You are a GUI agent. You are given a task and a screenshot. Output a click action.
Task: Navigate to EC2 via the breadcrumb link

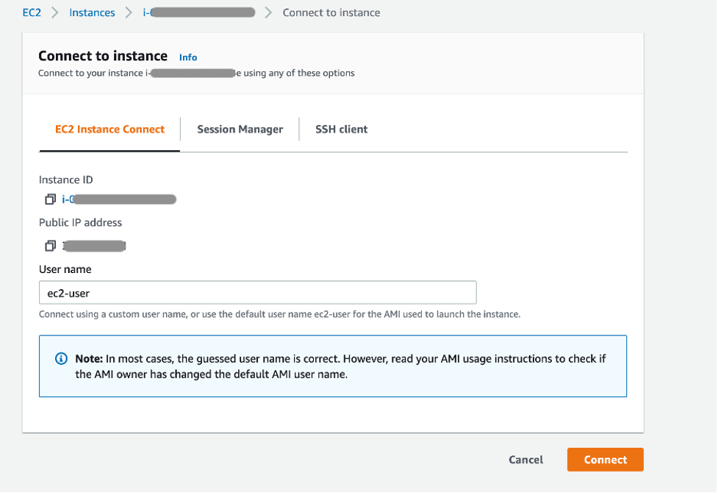(31, 13)
